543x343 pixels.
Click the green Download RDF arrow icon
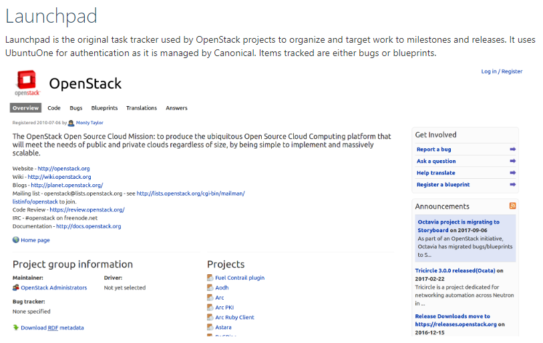point(16,328)
